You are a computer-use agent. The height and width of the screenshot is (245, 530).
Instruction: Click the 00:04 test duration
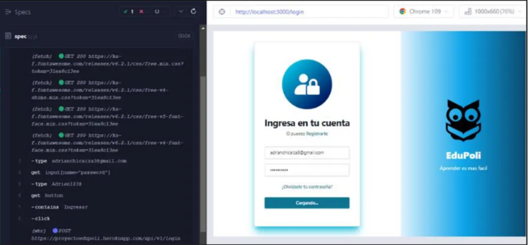point(184,36)
